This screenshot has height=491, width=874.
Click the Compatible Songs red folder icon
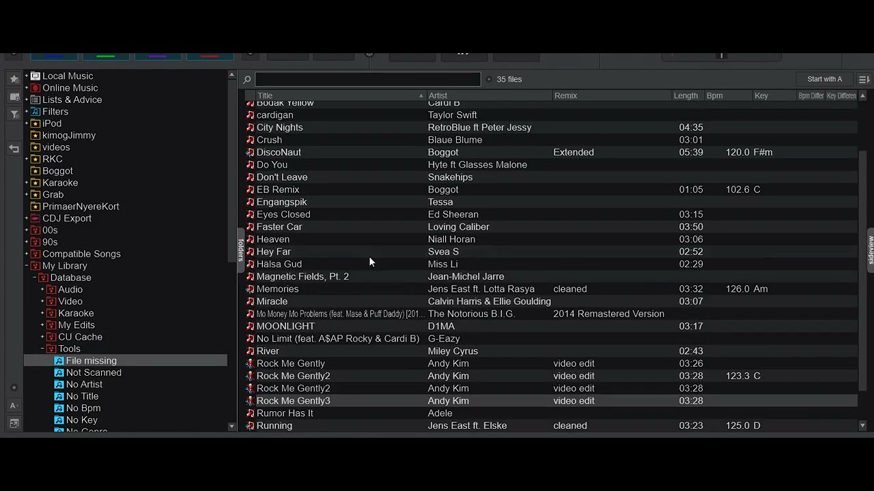(x=36, y=254)
